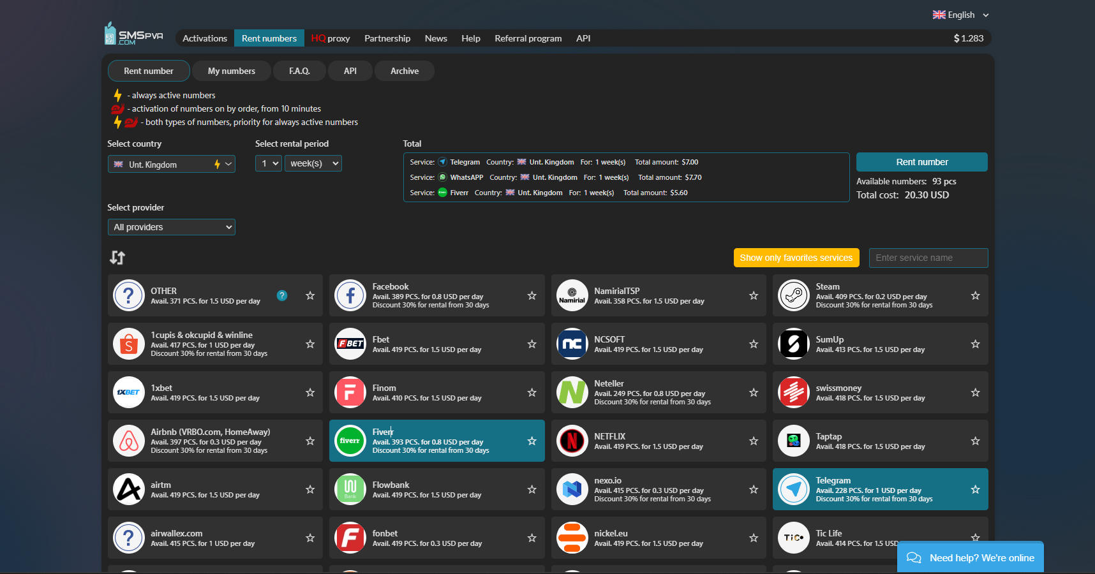Click the account balance $1.283
Screen dimensions: 1095x574
969,38
